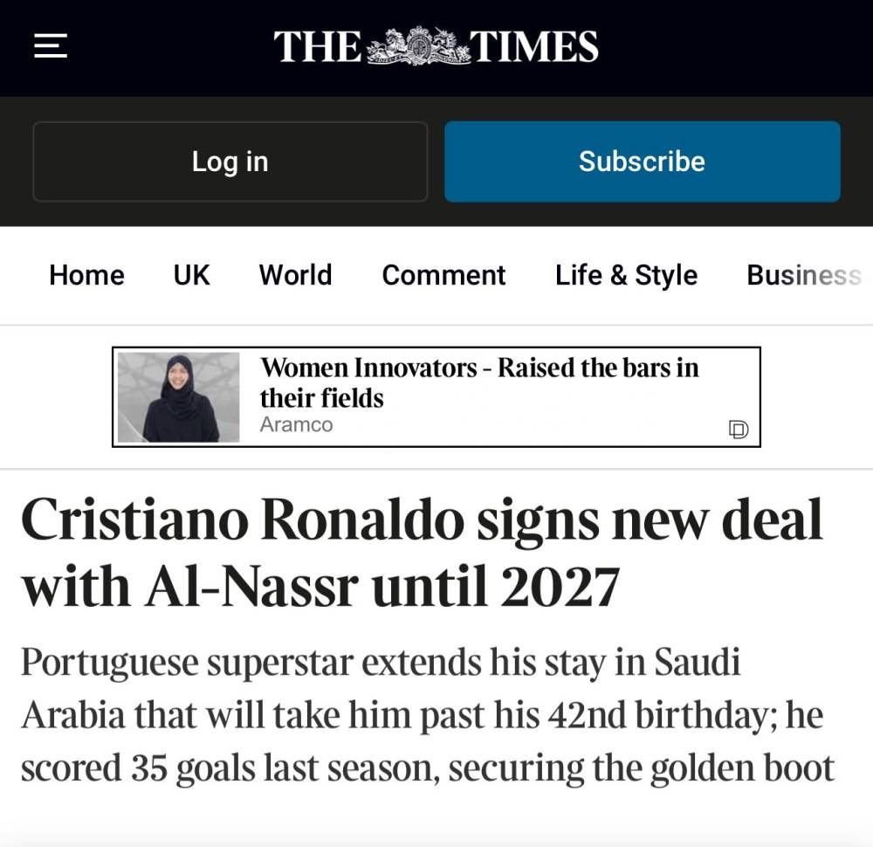Click the Aramco advertiser label
Screen dimensions: 873x847
point(296,424)
